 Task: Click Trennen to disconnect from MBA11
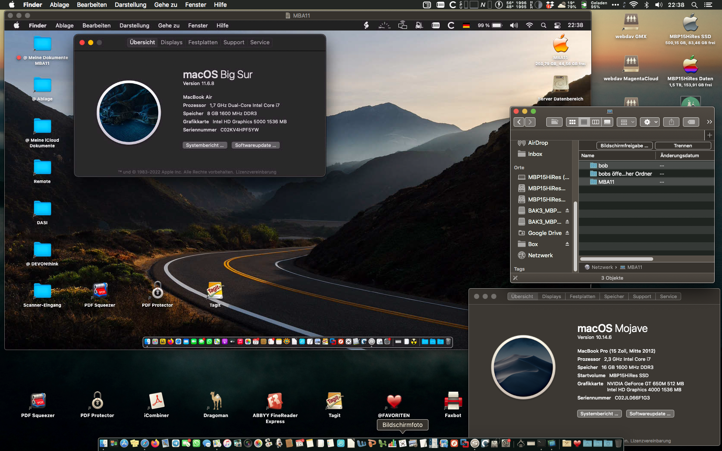click(683, 146)
